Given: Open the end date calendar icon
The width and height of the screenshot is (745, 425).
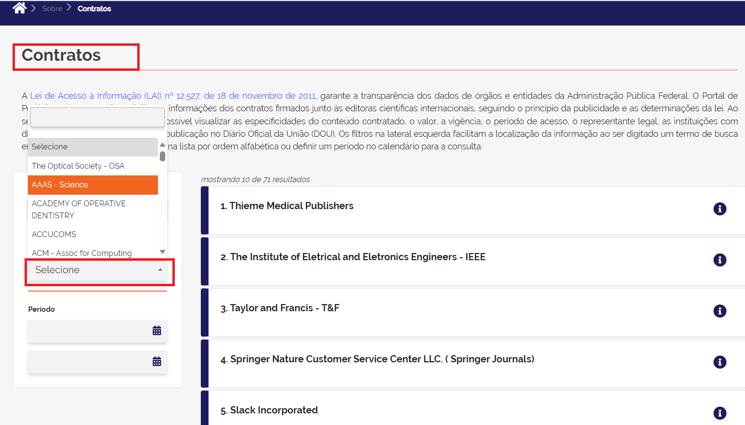Looking at the screenshot, I should point(157,361).
